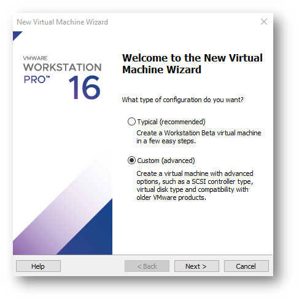The height and width of the screenshot is (302, 299).
Task: Click the "New Virtual Machine Wizard" title bar text
Action: 62,22
